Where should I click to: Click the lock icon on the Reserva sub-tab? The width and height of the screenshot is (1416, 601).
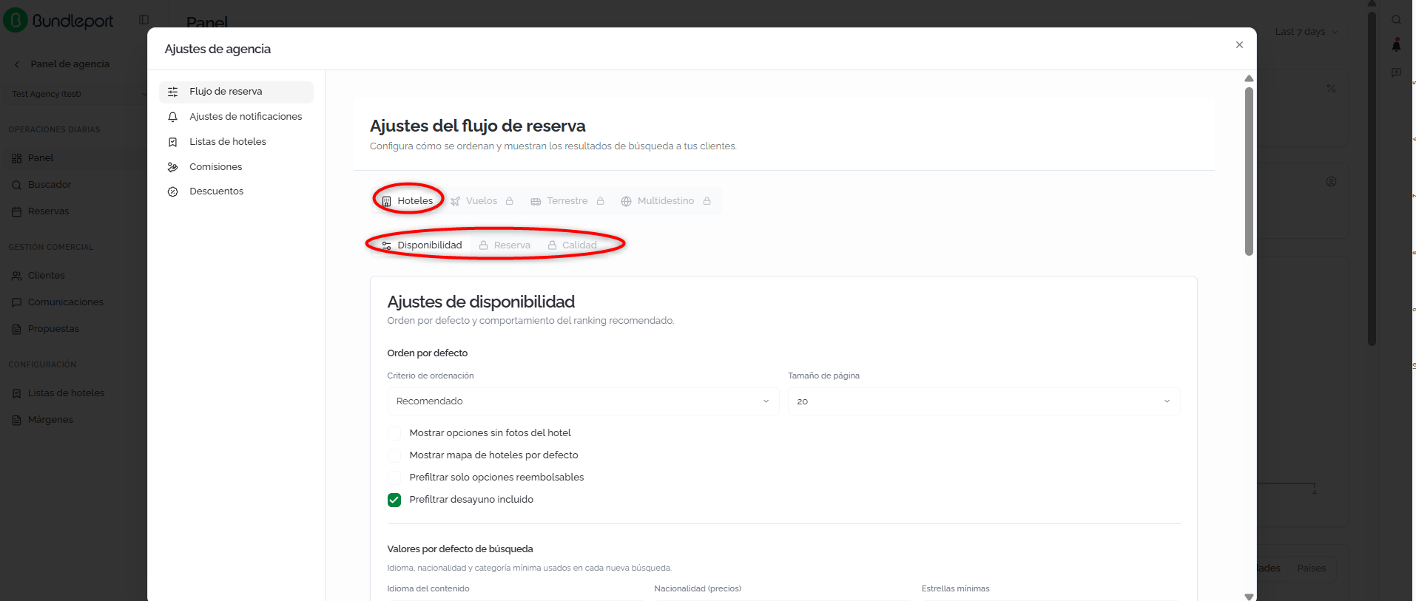tap(484, 245)
